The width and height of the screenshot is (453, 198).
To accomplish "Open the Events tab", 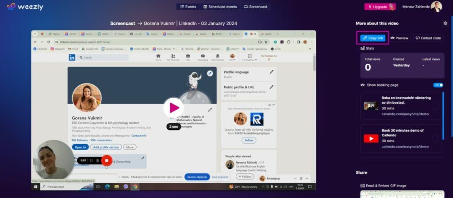I will pos(188,7).
